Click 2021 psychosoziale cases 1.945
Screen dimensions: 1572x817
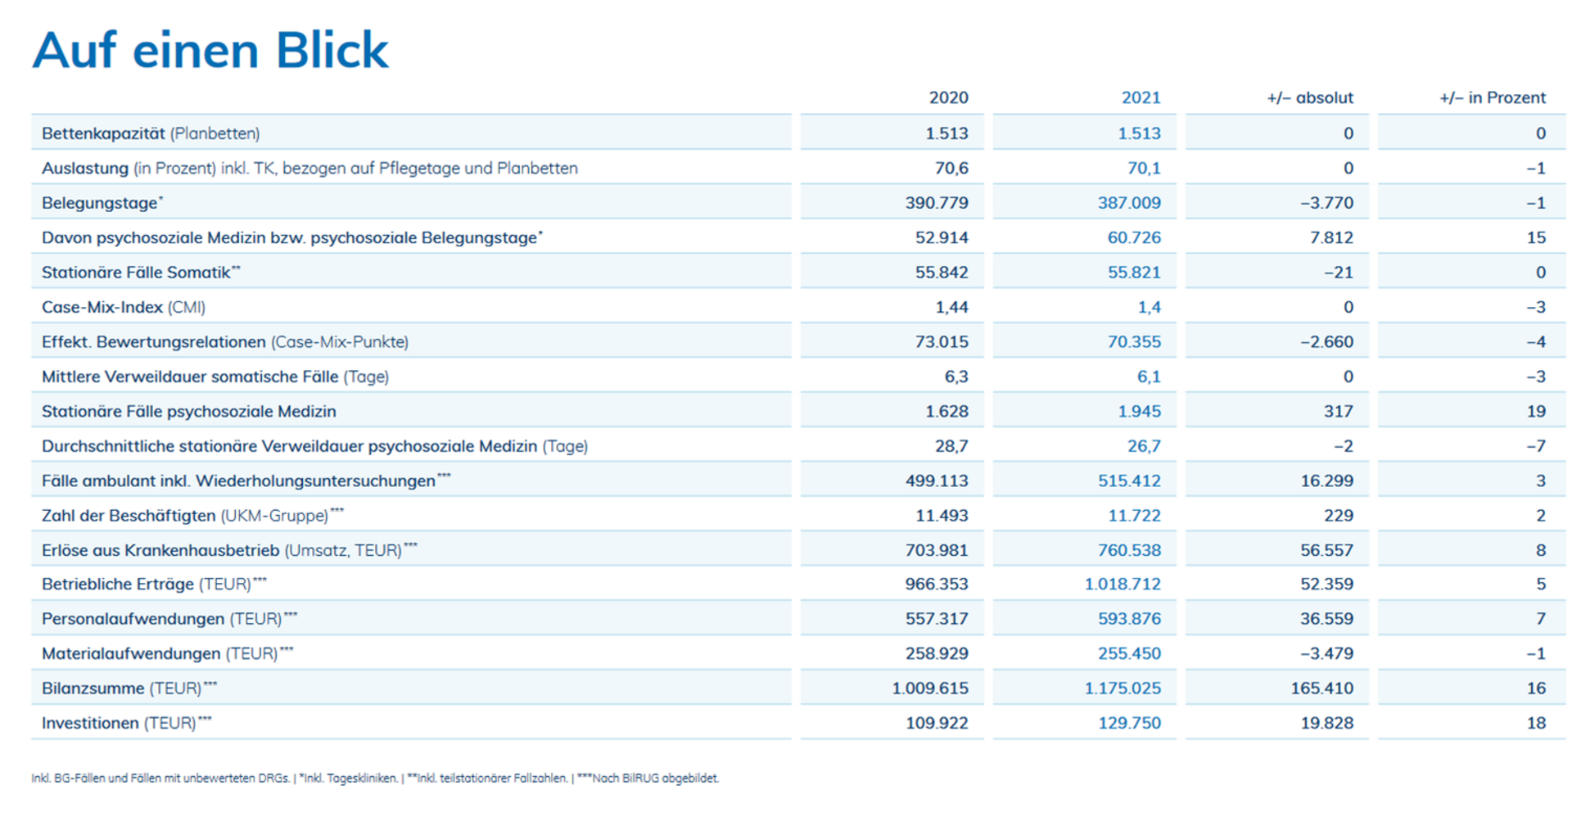click(x=1139, y=412)
